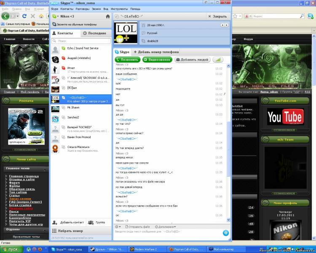Viewport: 316px width, 253px height.
Task: Open the YouTube logo banner
Action: (285, 117)
